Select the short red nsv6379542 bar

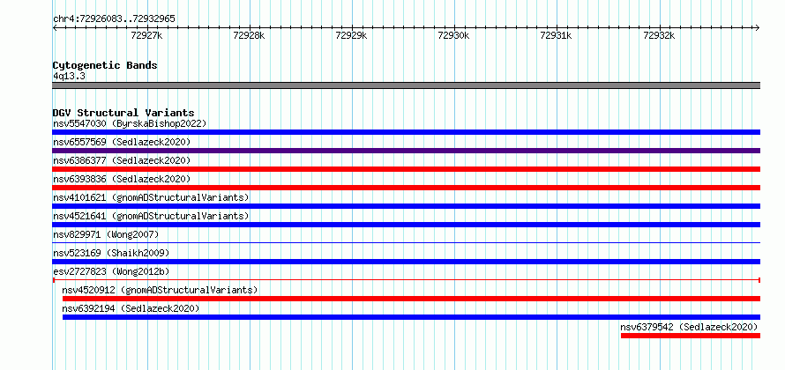691,336
